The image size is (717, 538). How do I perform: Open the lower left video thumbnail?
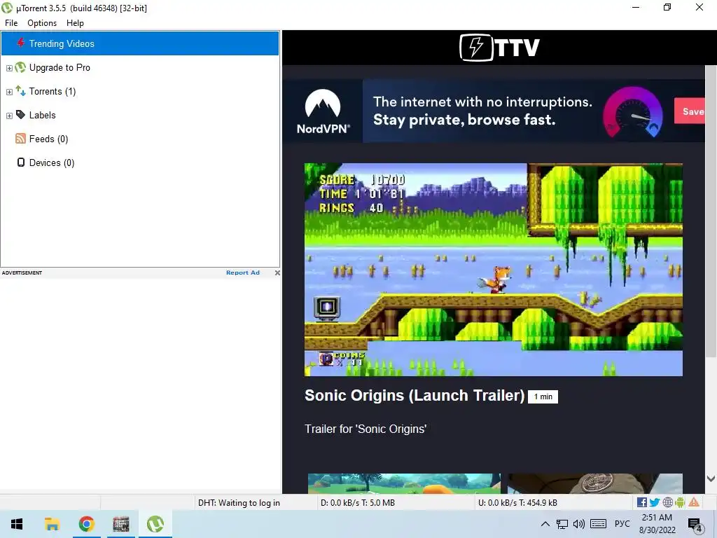pyautogui.click(x=404, y=483)
